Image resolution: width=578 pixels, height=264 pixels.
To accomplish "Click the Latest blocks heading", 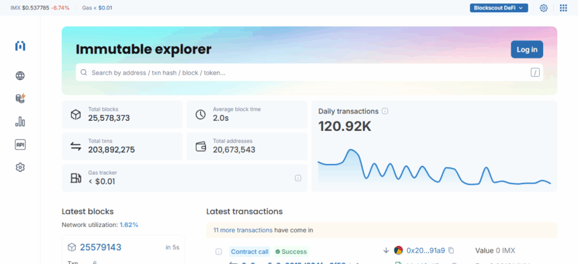I will [x=88, y=212].
